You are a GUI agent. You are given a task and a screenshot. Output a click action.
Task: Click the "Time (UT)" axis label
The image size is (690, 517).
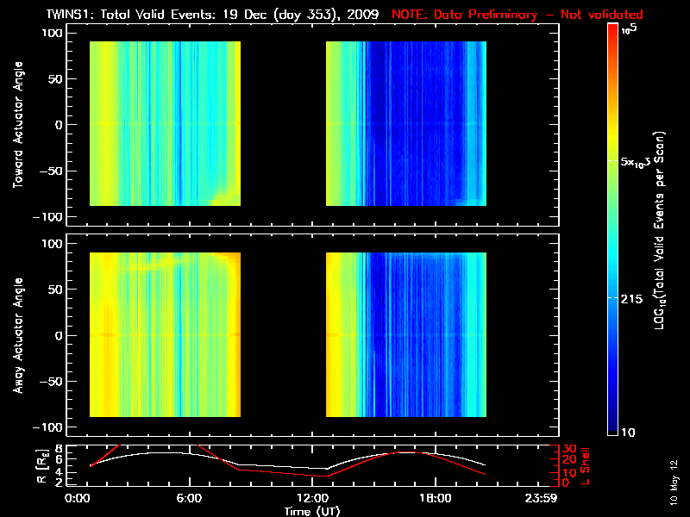[317, 511]
